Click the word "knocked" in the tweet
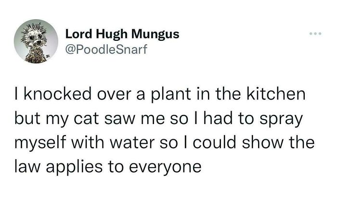This screenshot has width=337, height=197. 58,94
